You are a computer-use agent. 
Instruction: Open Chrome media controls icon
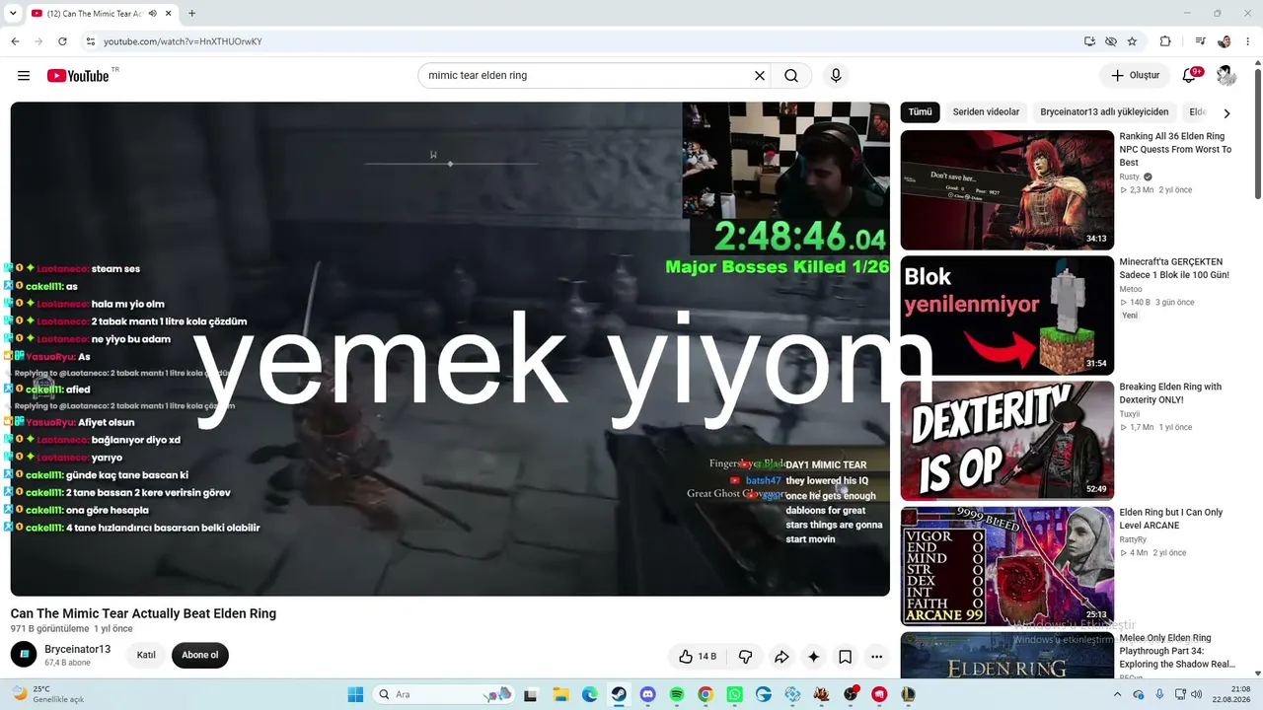pos(1201,41)
